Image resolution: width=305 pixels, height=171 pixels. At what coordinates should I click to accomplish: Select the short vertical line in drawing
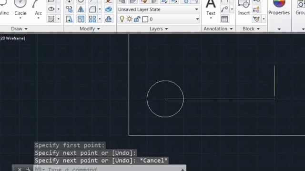[x=274, y=81]
